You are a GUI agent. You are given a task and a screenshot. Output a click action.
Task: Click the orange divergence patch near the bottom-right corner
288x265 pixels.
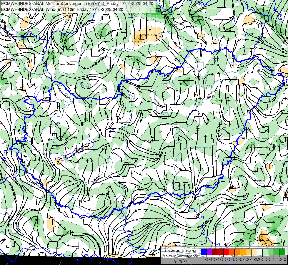[265, 239]
